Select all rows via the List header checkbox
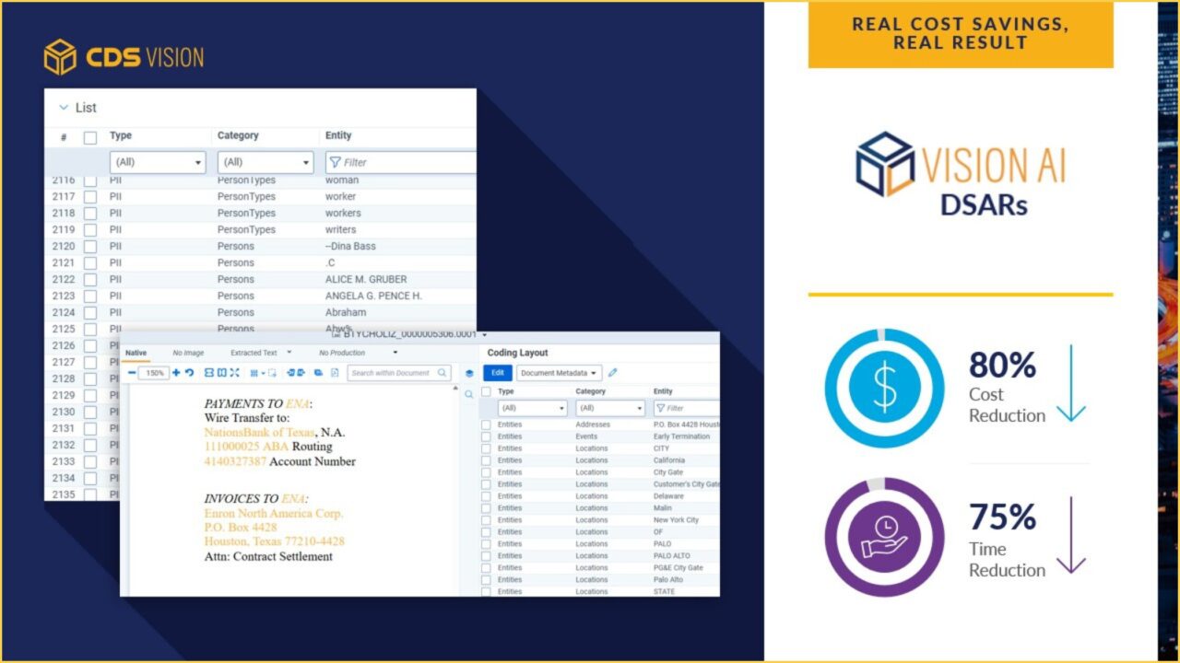This screenshot has width=1180, height=663. tap(88, 137)
